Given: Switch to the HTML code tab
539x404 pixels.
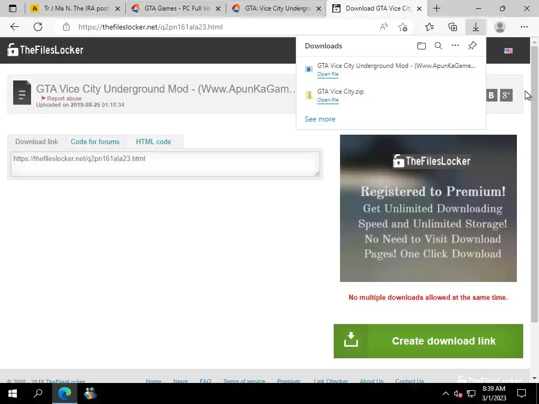Looking at the screenshot, I should pyautogui.click(x=153, y=142).
